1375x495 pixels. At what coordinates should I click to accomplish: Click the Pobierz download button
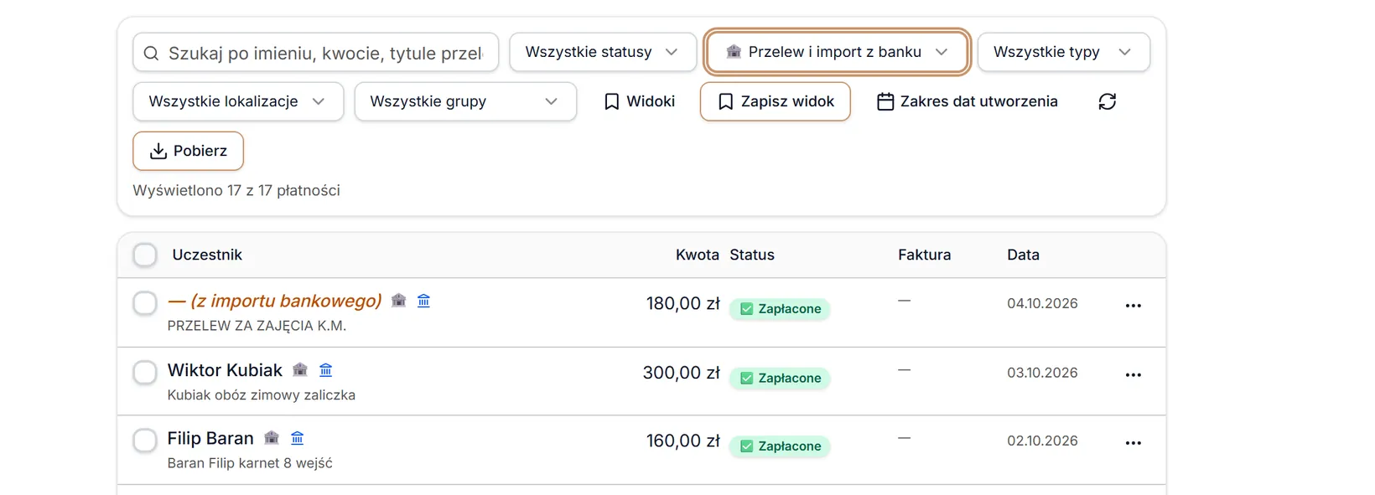pyautogui.click(x=189, y=151)
